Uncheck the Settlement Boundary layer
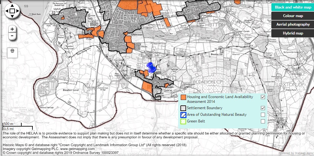Screen dimensions: 314x156 pos(263,108)
